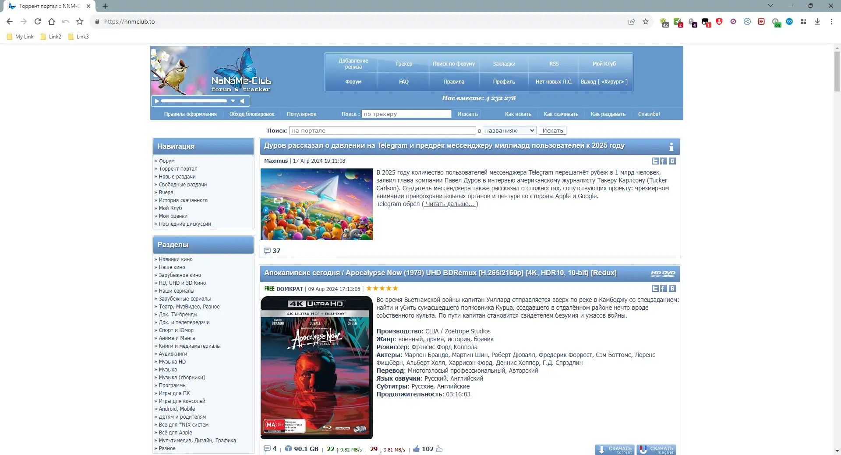Open 'Нет новых Л.С.' messages link

click(x=554, y=82)
